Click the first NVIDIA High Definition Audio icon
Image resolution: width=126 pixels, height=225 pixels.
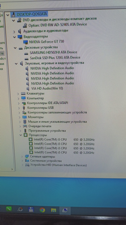[27, 68]
